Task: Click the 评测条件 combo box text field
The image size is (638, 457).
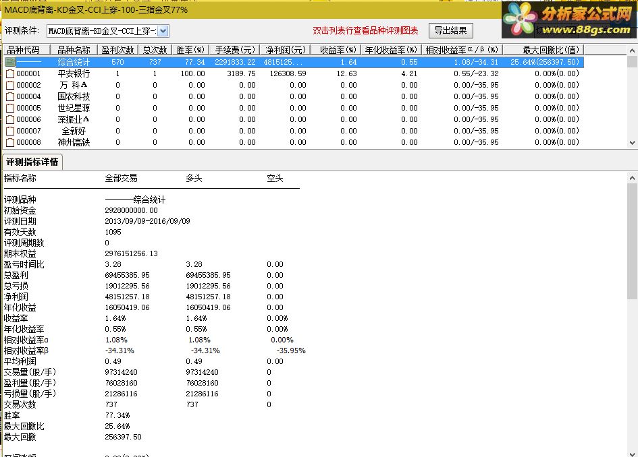Action: pos(102,31)
